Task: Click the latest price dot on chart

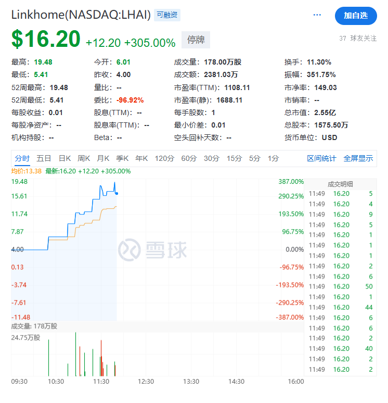Action: pos(117,193)
